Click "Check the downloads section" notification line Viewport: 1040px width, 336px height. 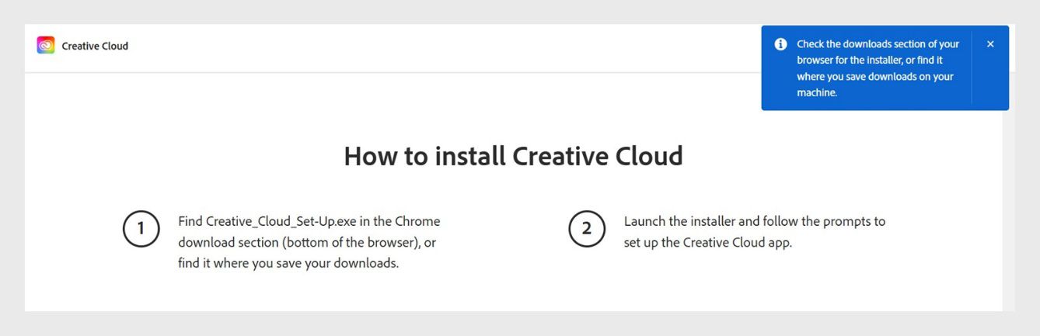coord(878,44)
